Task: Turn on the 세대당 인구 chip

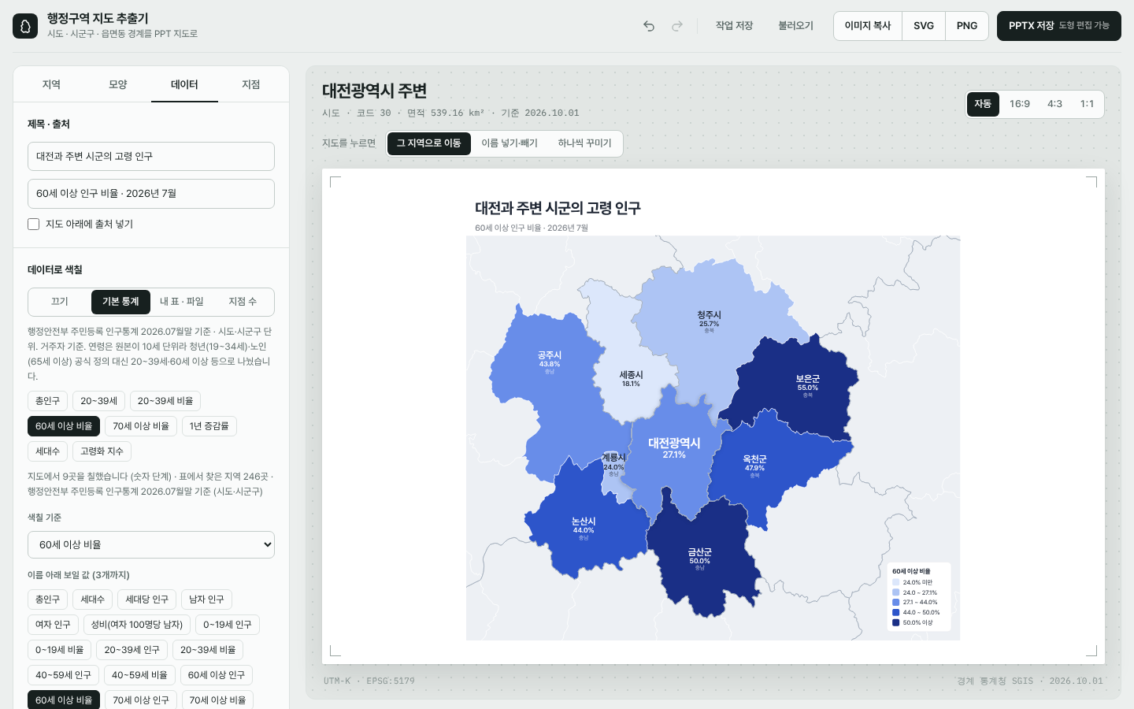Action: click(147, 599)
